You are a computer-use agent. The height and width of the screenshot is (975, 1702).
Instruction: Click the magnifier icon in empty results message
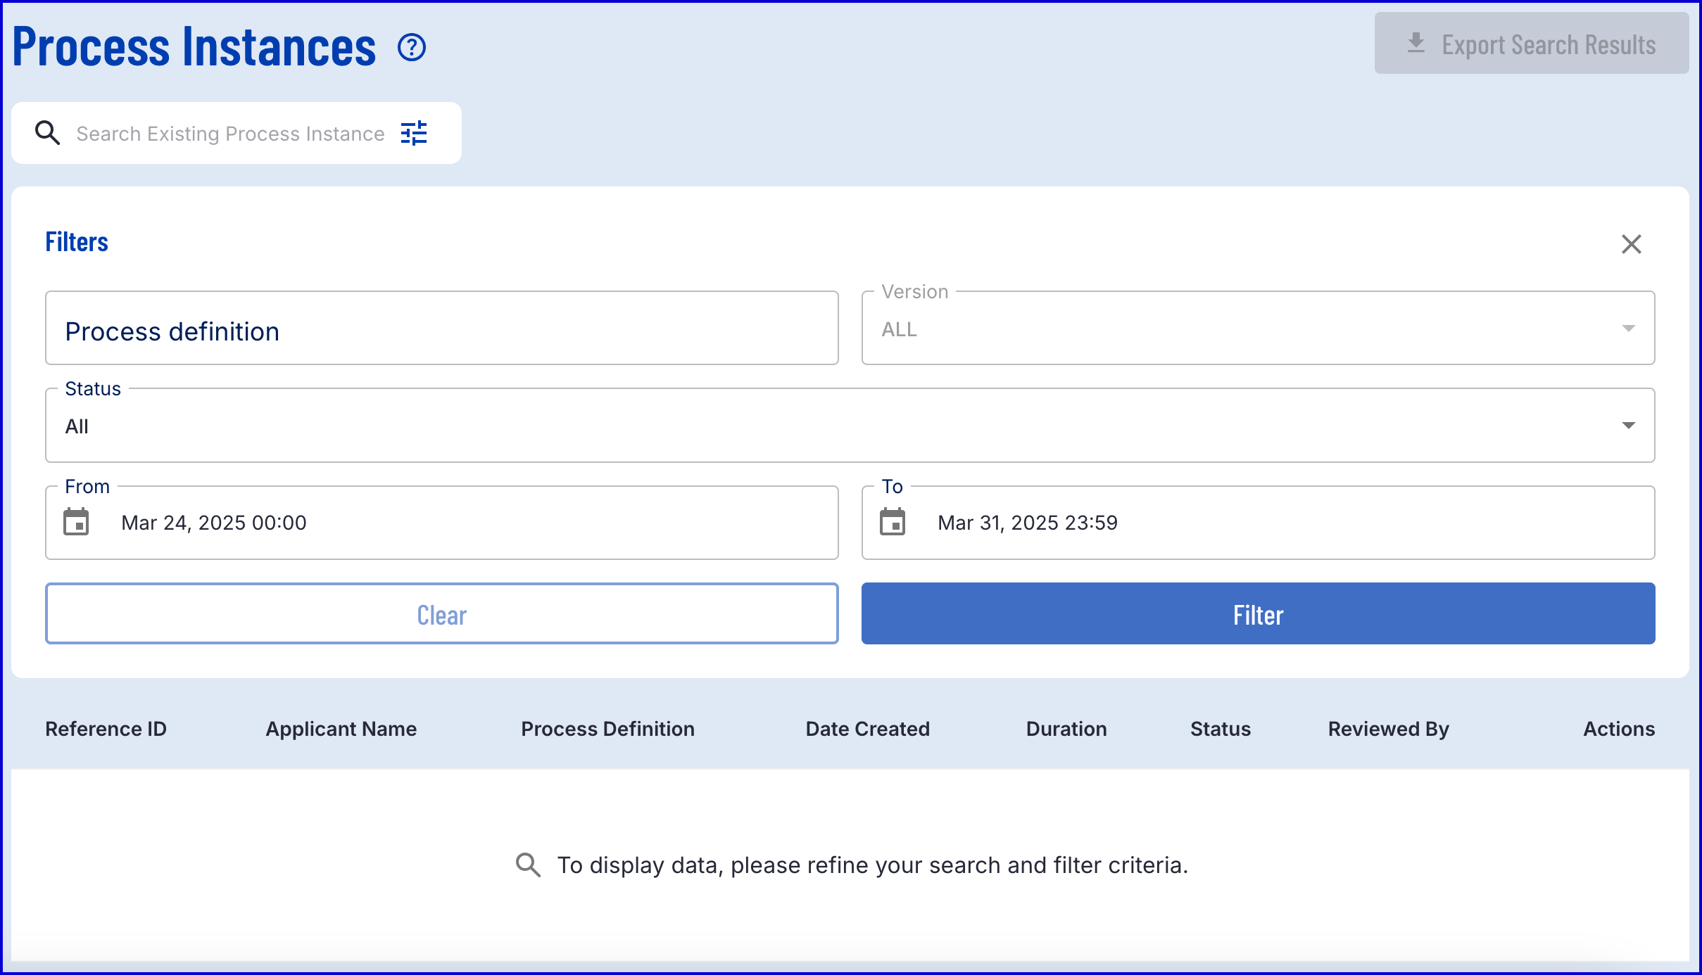tap(528, 865)
